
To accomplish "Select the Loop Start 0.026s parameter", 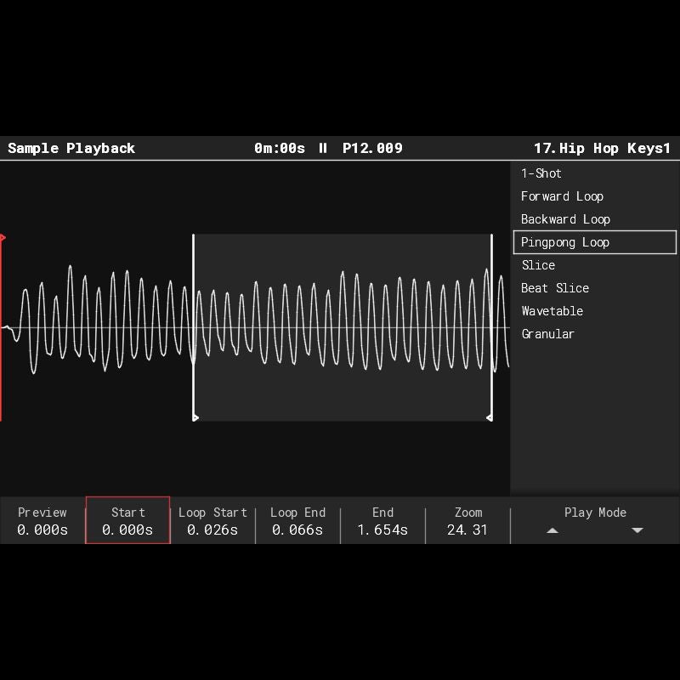I will click(212, 520).
